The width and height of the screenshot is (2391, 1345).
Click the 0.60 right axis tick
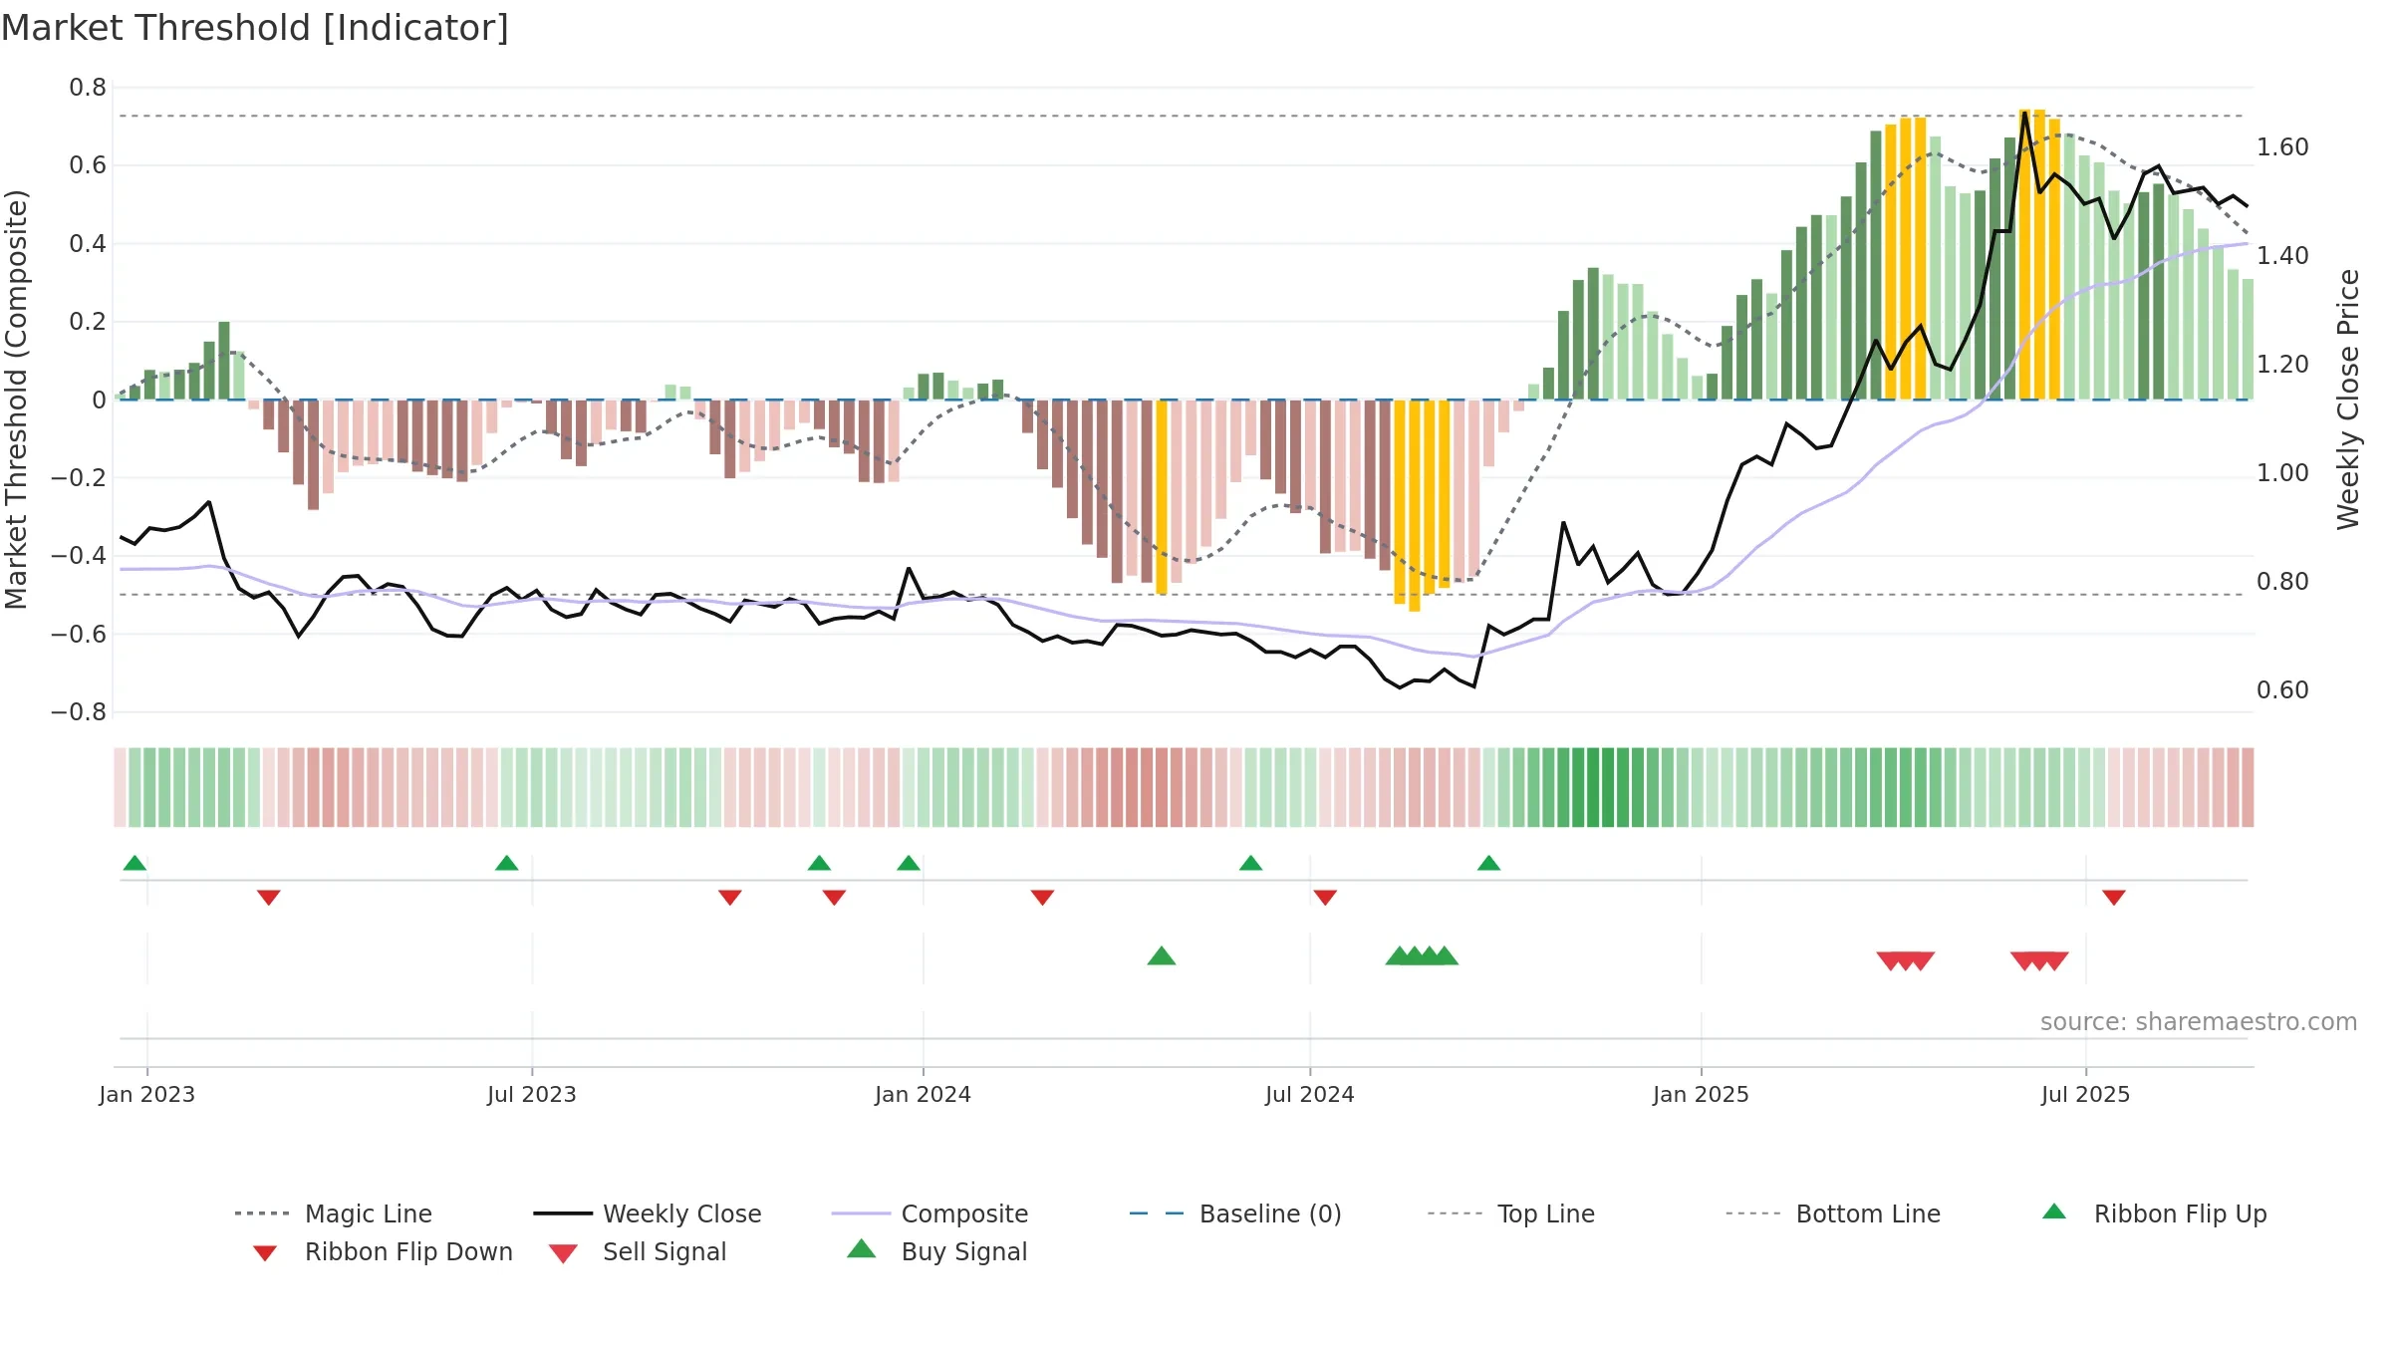2282,690
